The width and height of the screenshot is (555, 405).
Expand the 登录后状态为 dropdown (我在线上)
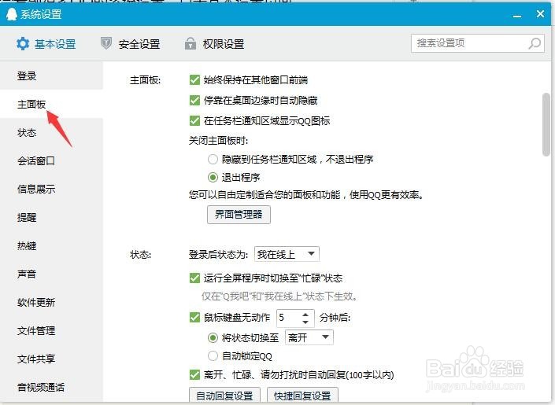tap(287, 254)
